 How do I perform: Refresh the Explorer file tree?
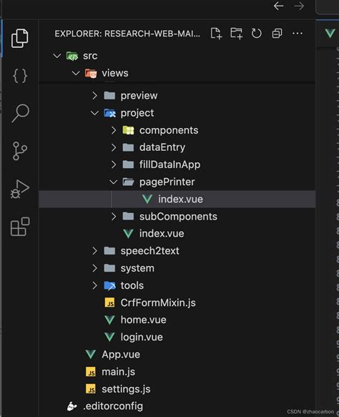pyautogui.click(x=257, y=34)
